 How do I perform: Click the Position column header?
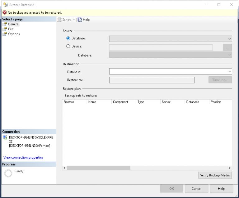pyautogui.click(x=221, y=102)
